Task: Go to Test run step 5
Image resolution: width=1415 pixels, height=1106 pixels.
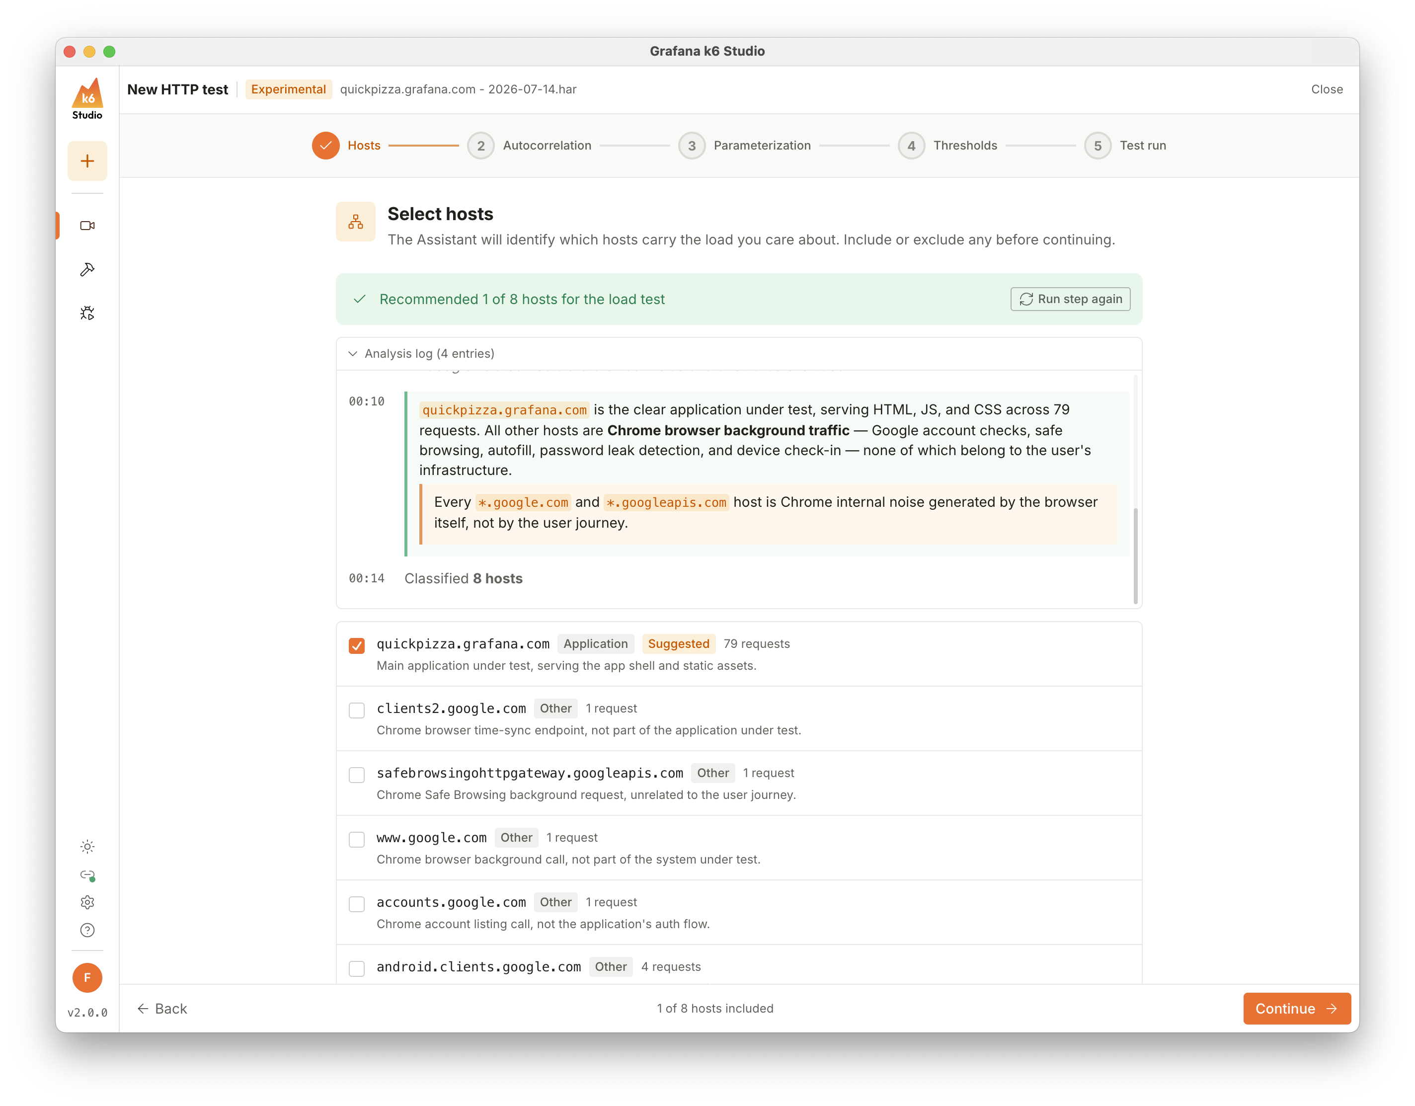Action: point(1125,146)
